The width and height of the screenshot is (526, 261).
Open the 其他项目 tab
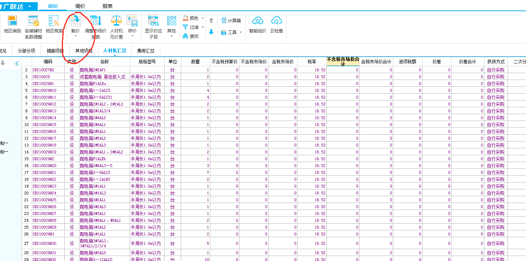pos(84,51)
